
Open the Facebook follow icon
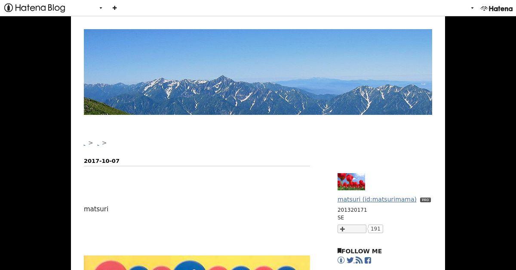pos(368,260)
